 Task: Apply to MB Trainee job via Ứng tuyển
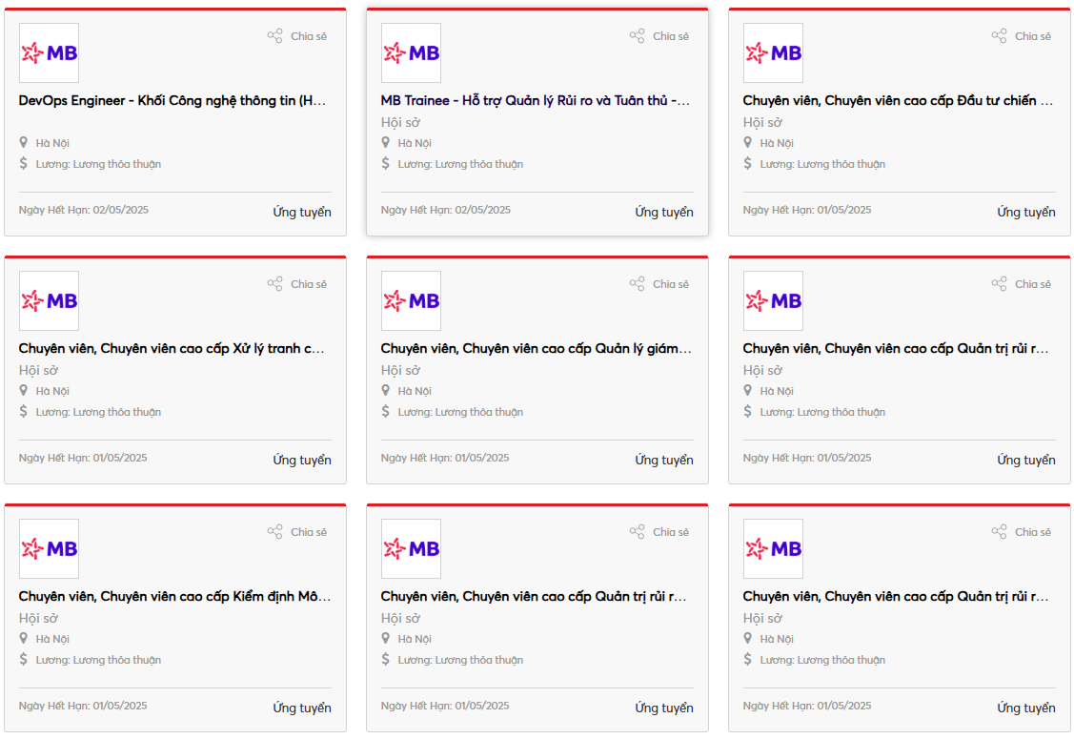click(664, 212)
